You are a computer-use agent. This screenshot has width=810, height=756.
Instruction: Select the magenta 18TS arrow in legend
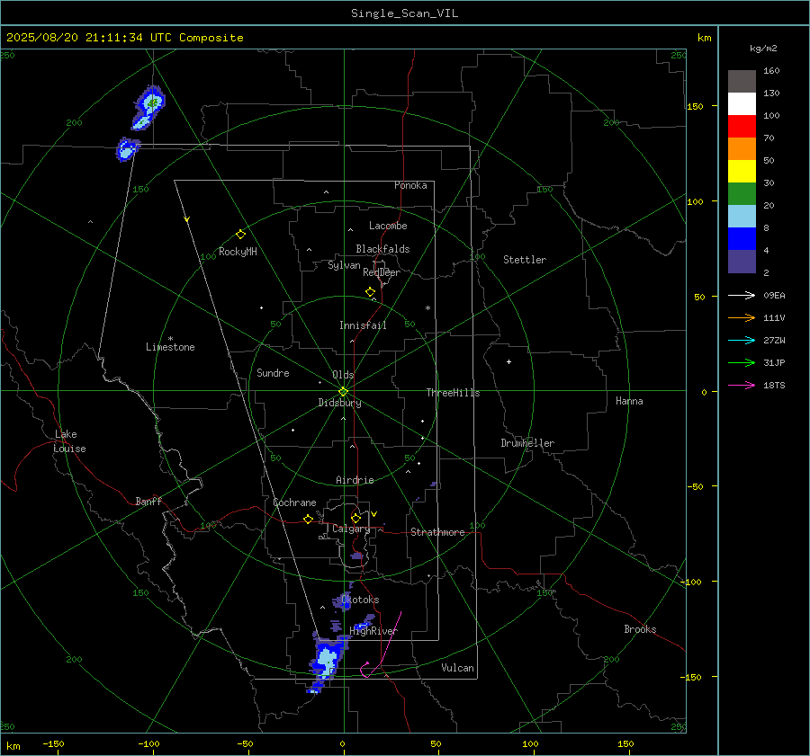742,385
